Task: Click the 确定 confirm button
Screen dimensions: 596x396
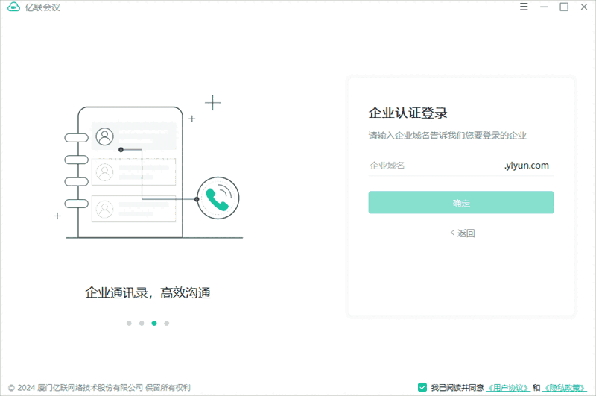Action: point(461,202)
